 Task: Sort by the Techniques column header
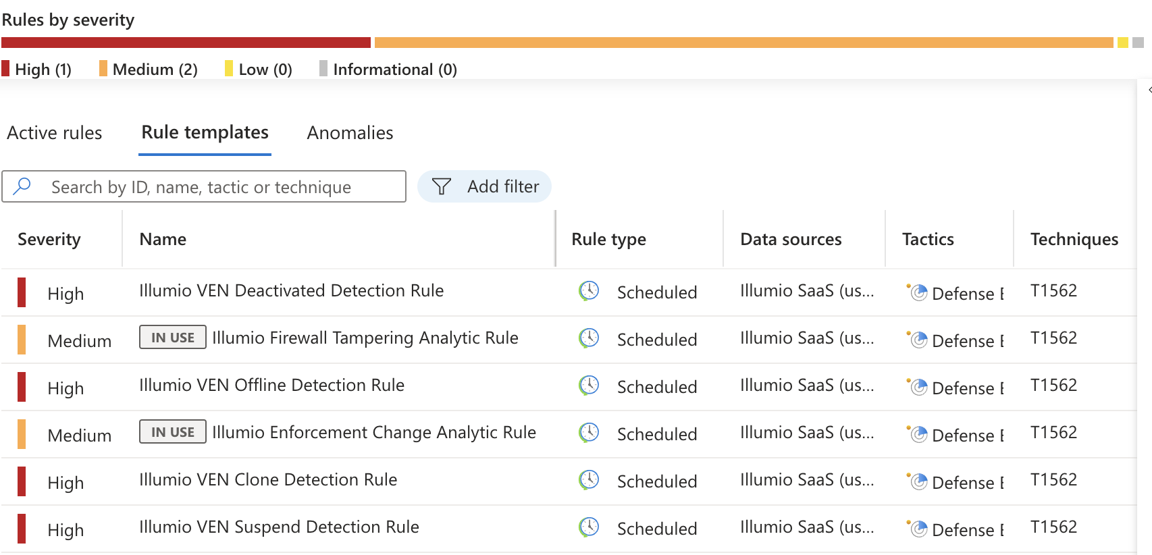[1074, 239]
